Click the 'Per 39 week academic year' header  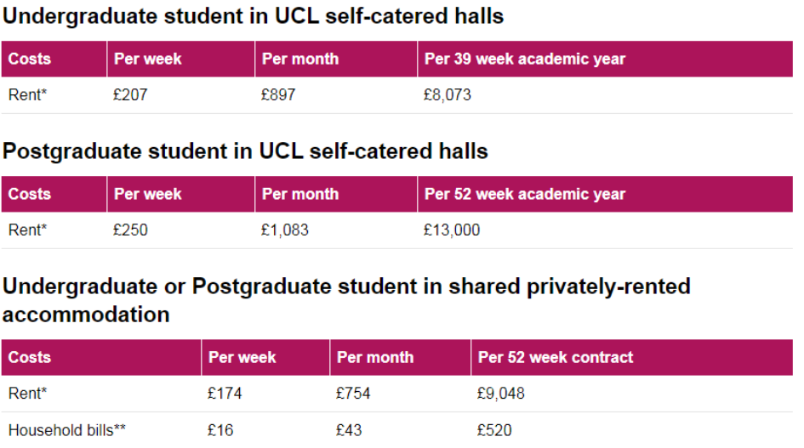pos(525,59)
